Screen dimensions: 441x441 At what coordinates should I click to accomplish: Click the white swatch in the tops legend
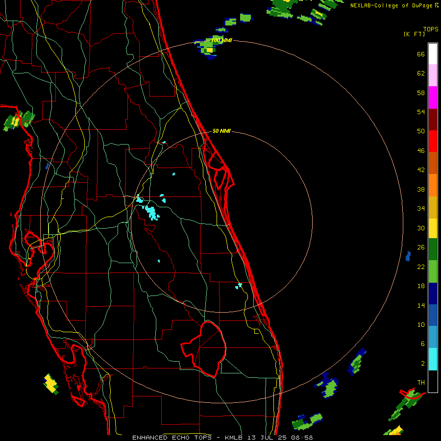433,54
